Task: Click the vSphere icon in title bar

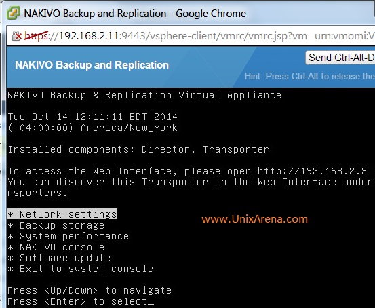Action: 14,13
